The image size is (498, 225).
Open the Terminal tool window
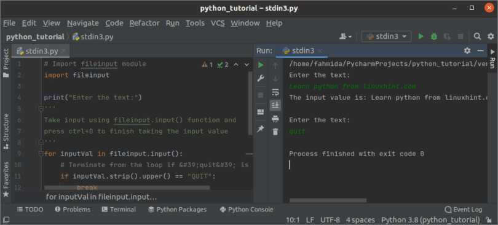click(x=119, y=210)
